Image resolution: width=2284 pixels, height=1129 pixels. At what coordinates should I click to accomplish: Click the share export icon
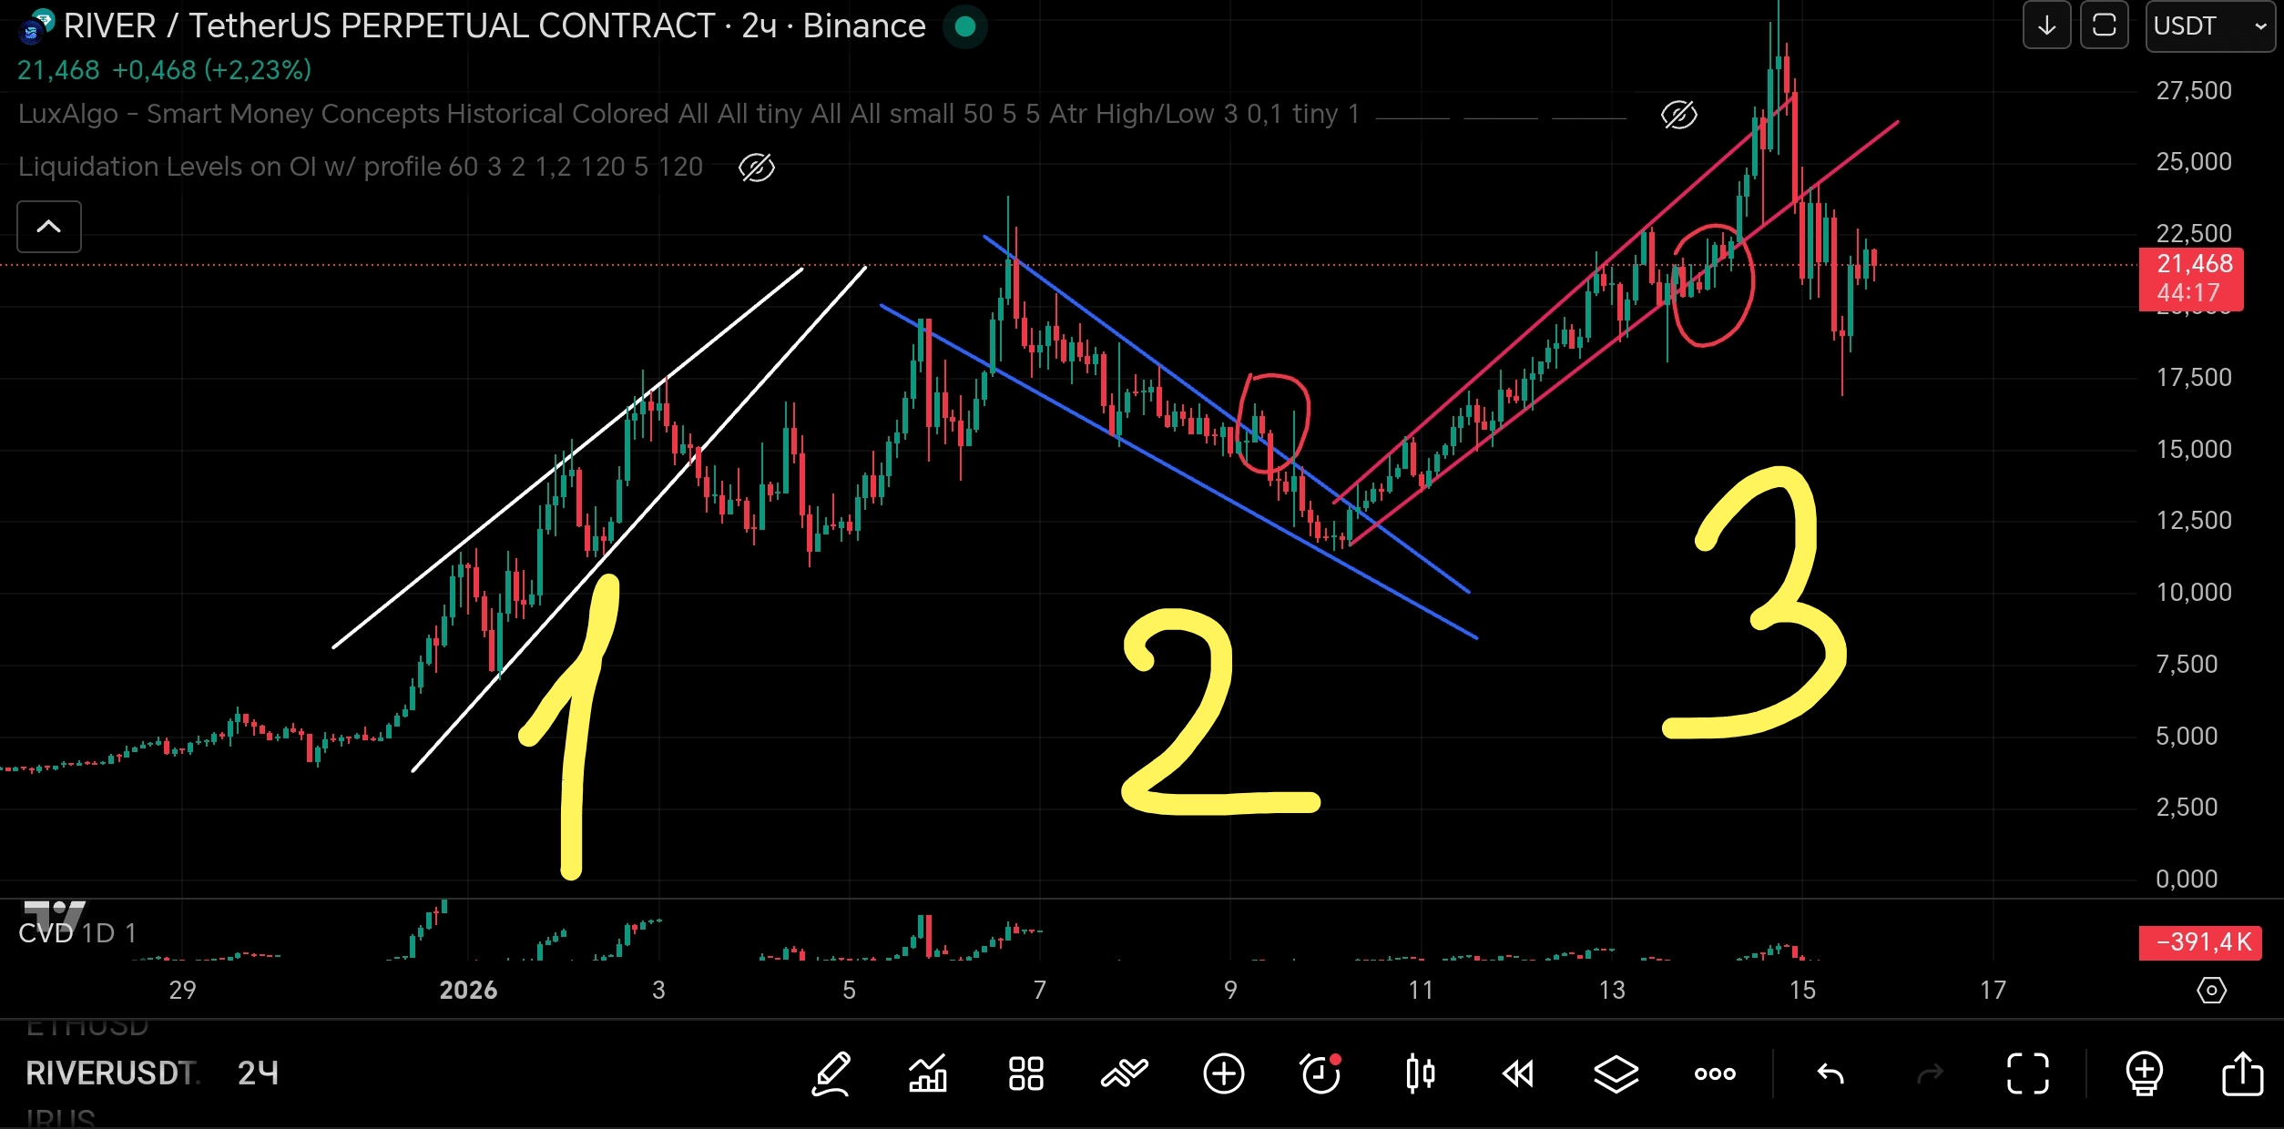(2242, 1073)
